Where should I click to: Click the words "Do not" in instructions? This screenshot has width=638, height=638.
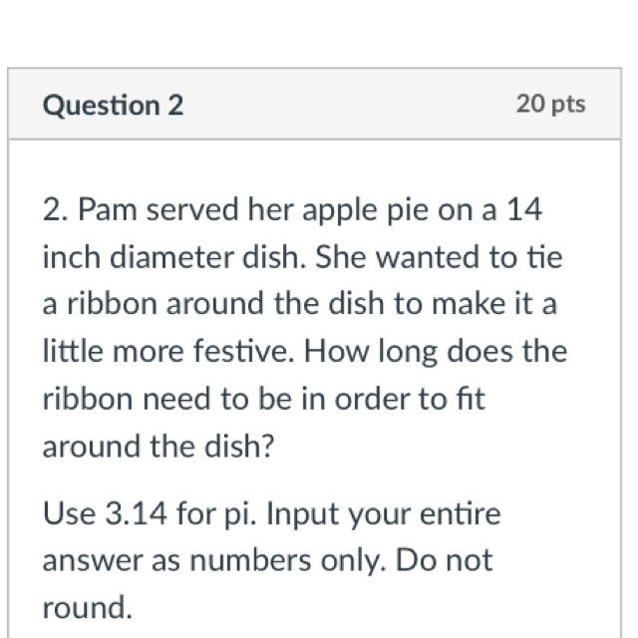coord(444,560)
